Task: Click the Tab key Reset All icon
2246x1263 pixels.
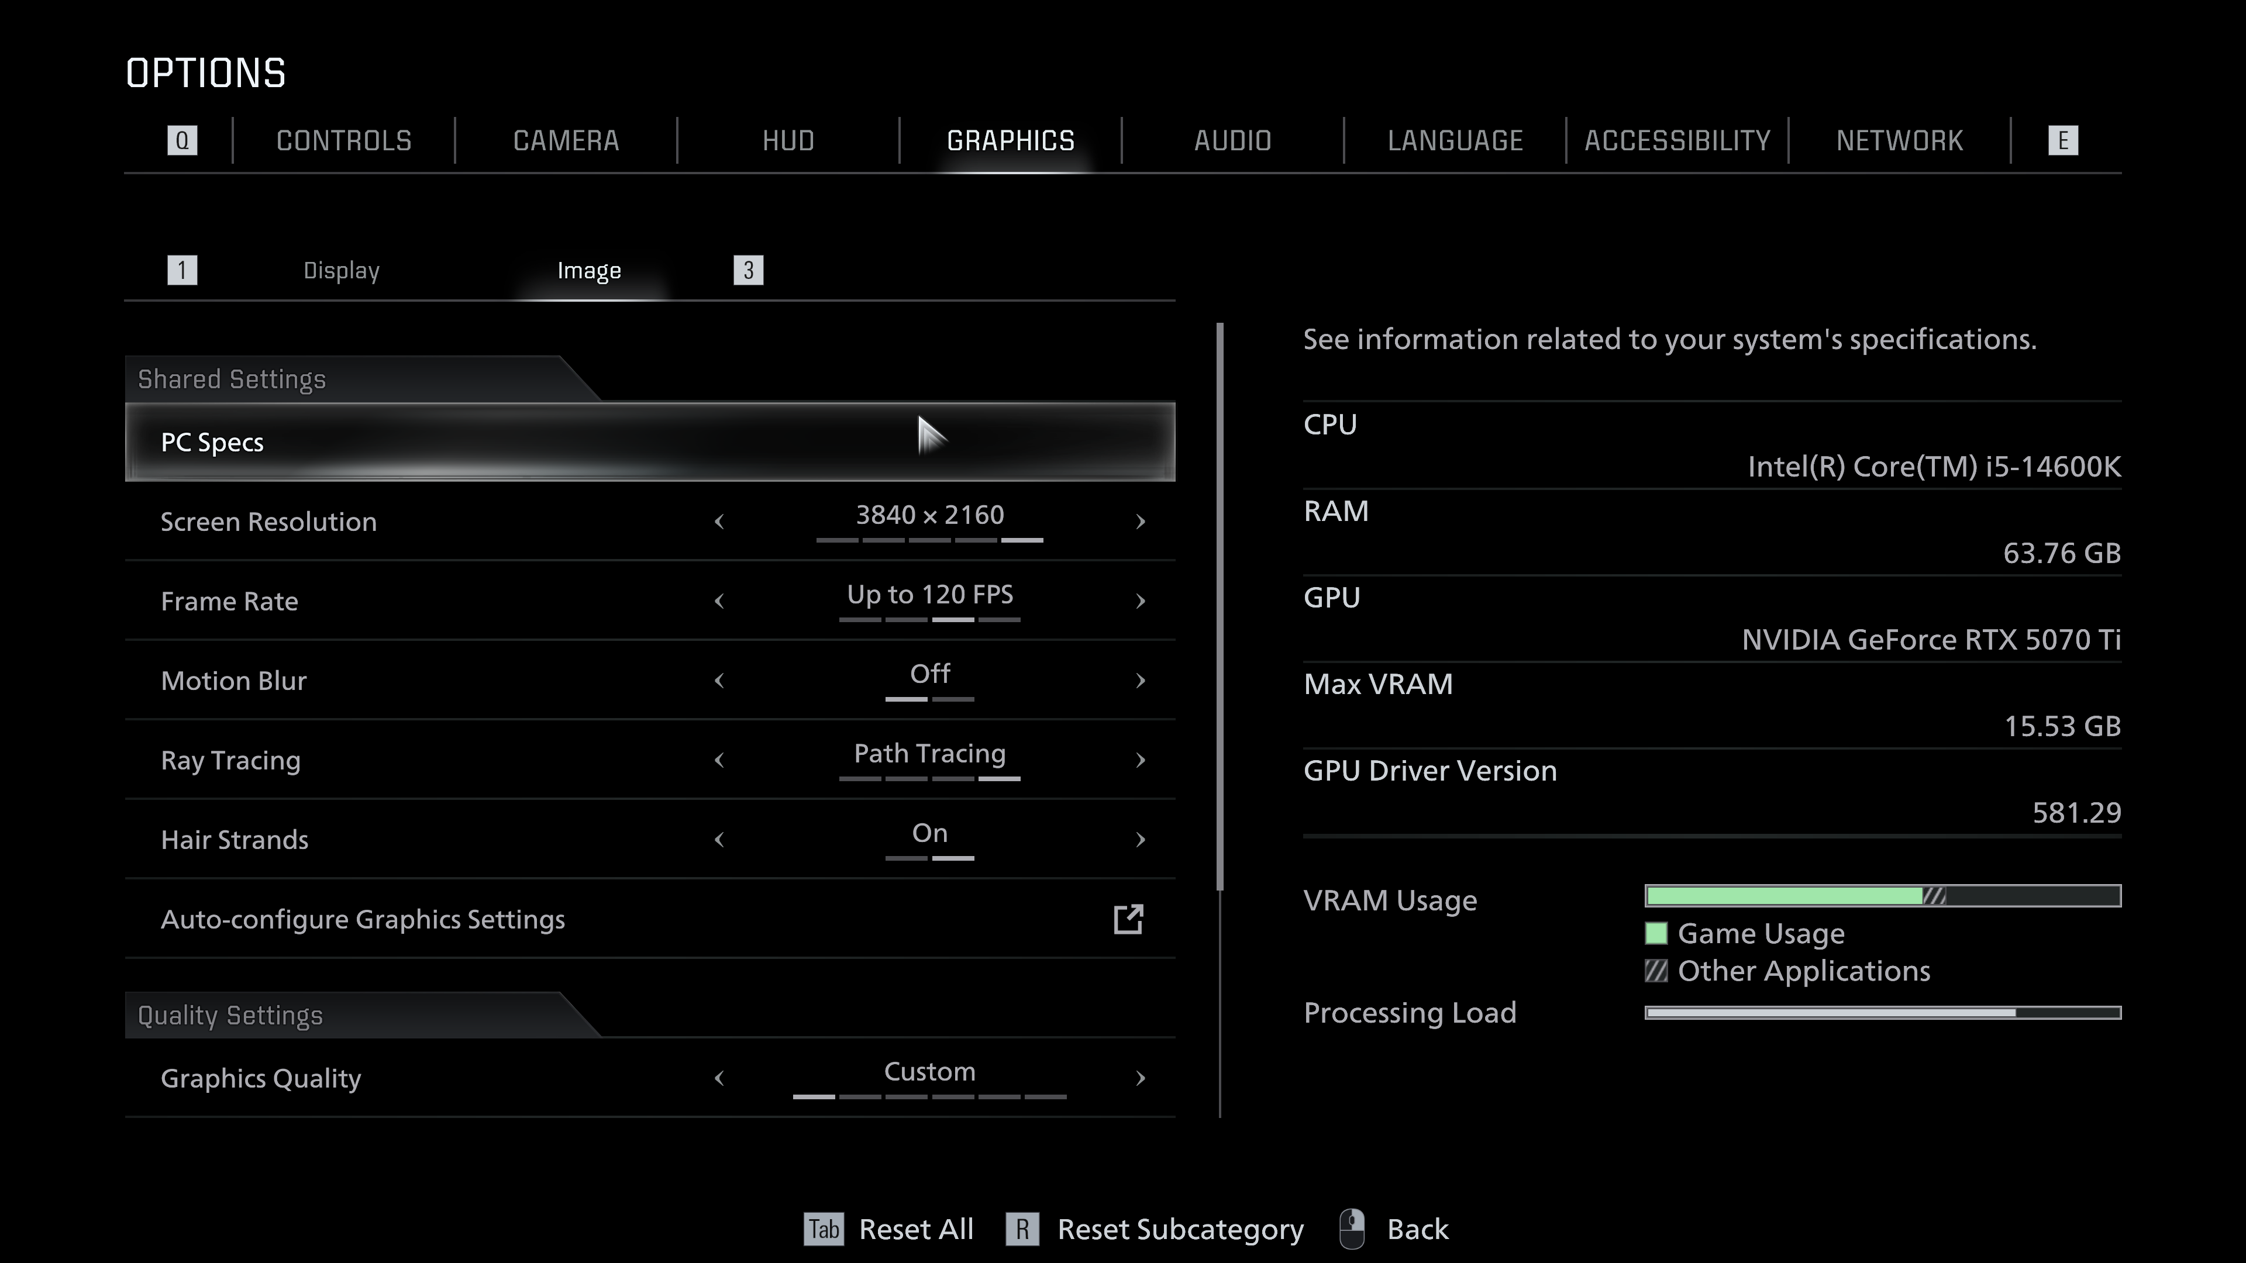Action: [823, 1229]
